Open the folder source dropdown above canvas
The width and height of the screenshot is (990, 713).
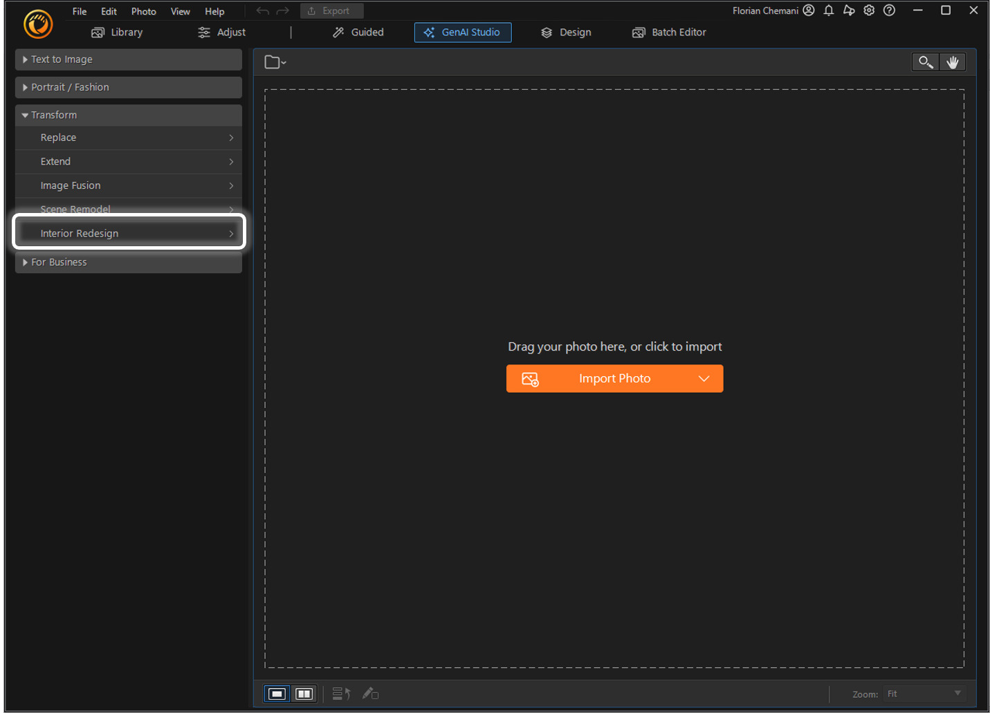click(x=274, y=62)
